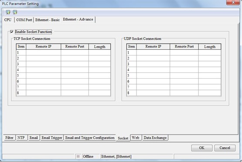Click TCP table Remote Port column header
The height and width of the screenshot is (162, 242).
click(75, 47)
